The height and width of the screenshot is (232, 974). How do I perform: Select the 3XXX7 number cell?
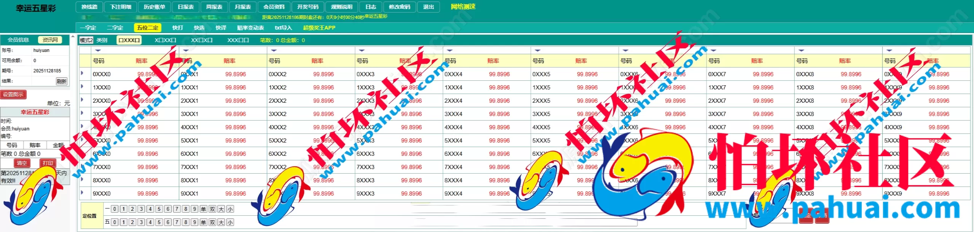pos(717,114)
